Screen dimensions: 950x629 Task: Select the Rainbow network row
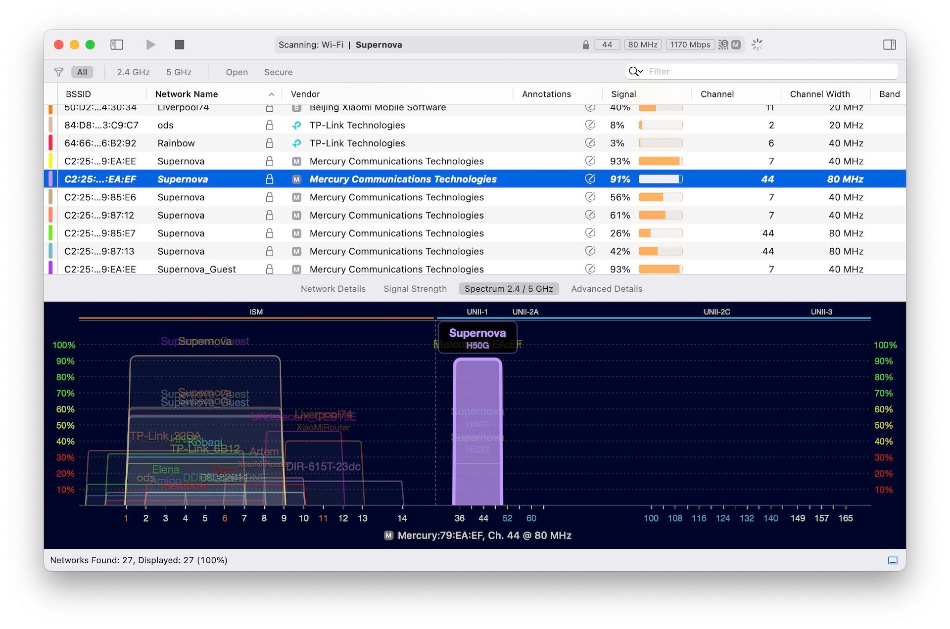(x=475, y=143)
